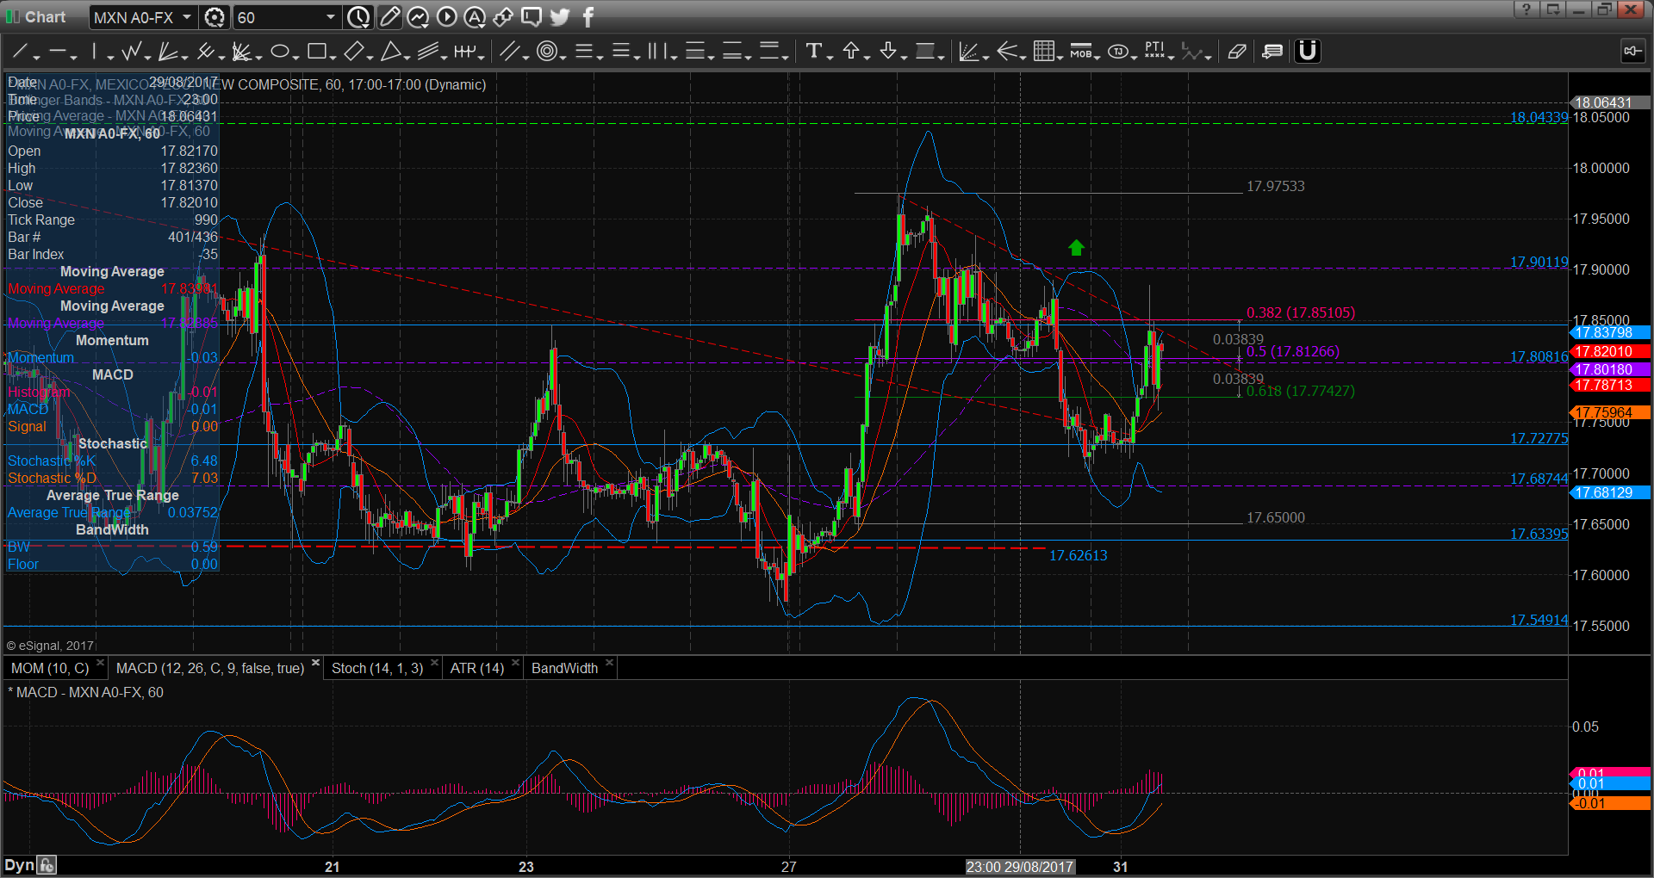The height and width of the screenshot is (878, 1654).
Task: Click the 17.65000 level label
Action: (1275, 517)
